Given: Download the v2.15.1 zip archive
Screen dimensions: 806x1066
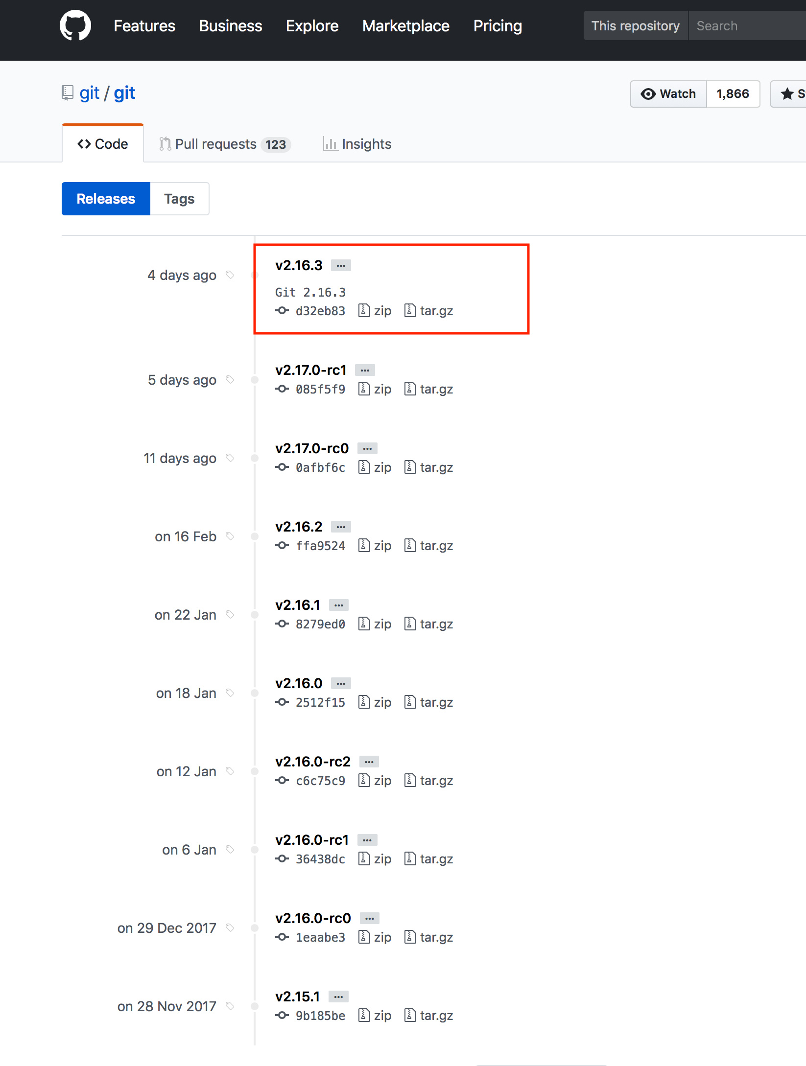Looking at the screenshot, I should point(375,1016).
